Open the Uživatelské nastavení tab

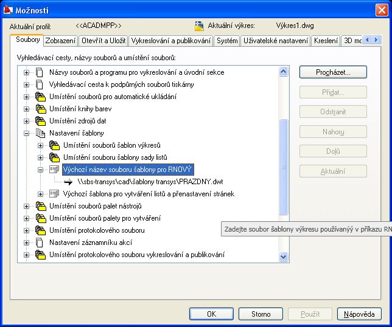click(x=275, y=41)
